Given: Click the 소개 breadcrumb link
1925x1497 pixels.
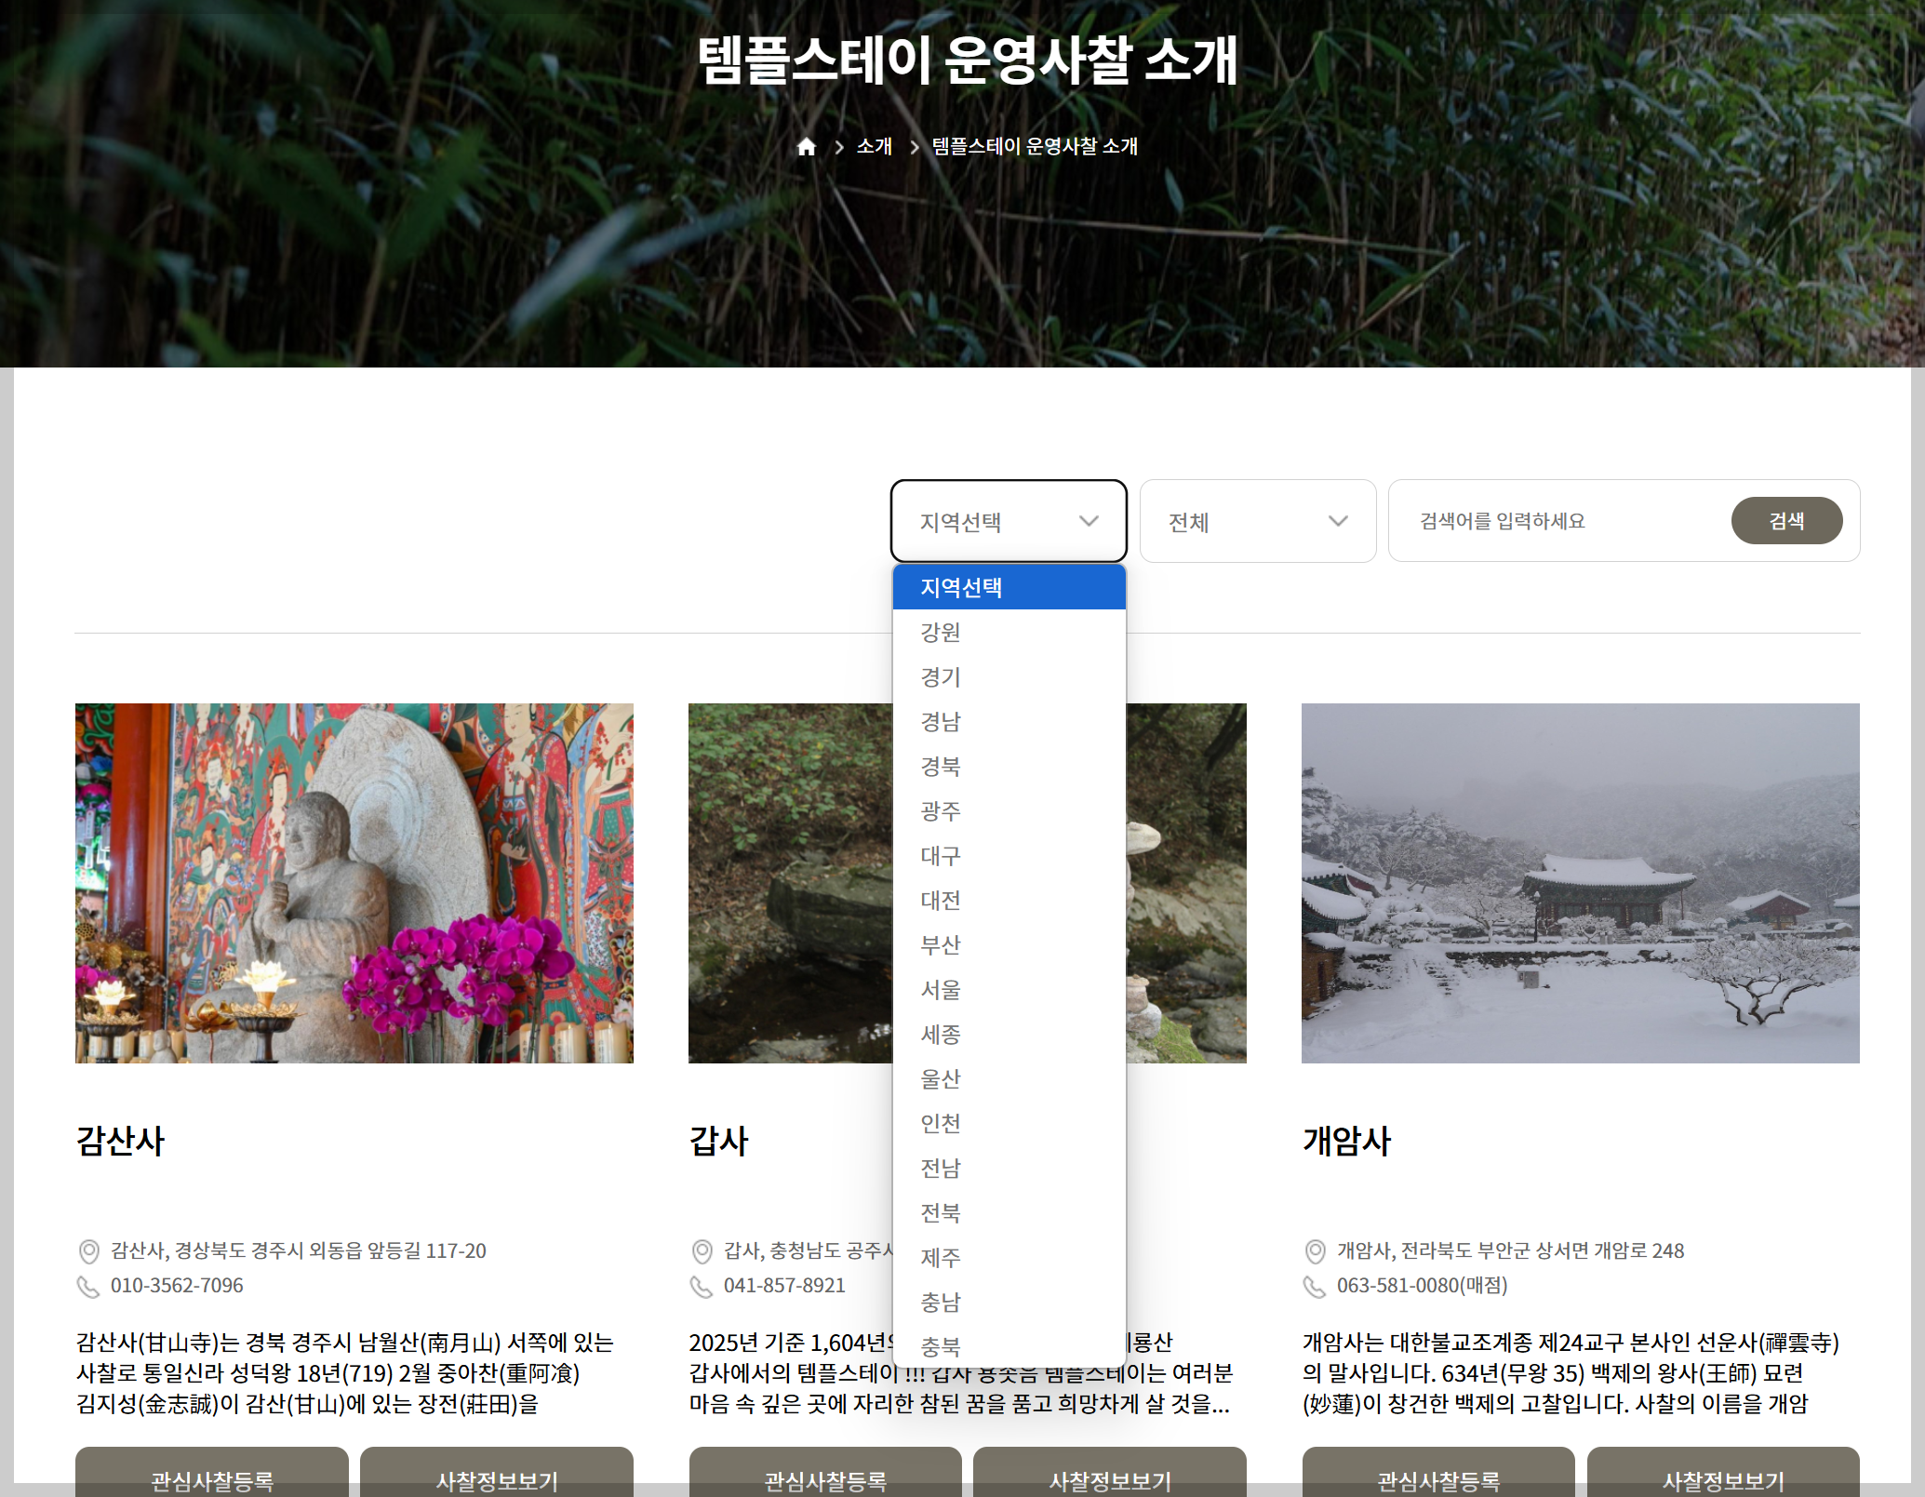Looking at the screenshot, I should point(874,147).
